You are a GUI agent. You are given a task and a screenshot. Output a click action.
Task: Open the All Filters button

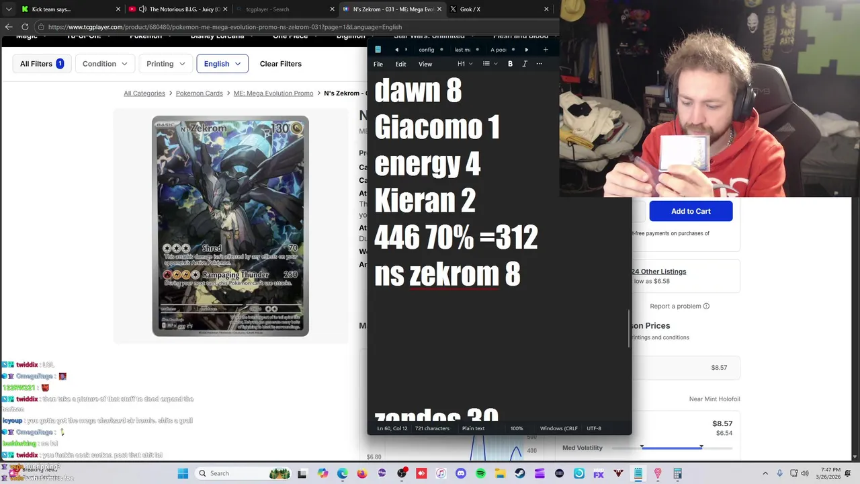pos(42,64)
